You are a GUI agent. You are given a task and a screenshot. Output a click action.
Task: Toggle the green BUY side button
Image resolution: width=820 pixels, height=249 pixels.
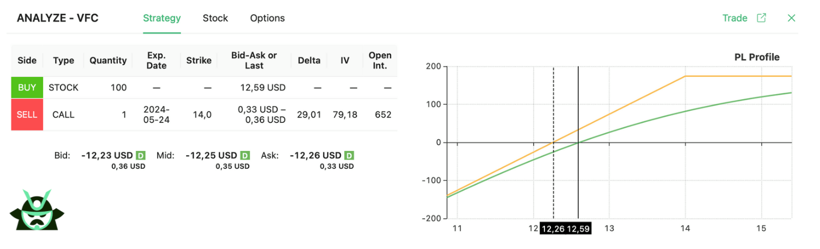[x=27, y=87]
